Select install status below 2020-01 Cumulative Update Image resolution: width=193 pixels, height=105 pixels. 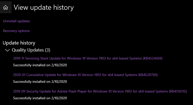(40, 81)
